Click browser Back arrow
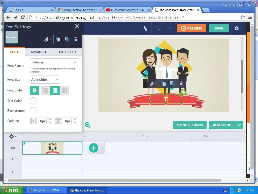 tap(8, 17)
